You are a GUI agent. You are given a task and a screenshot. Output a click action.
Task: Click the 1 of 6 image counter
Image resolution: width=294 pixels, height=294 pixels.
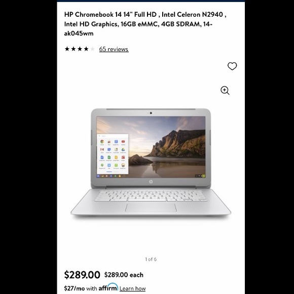[x=151, y=260]
